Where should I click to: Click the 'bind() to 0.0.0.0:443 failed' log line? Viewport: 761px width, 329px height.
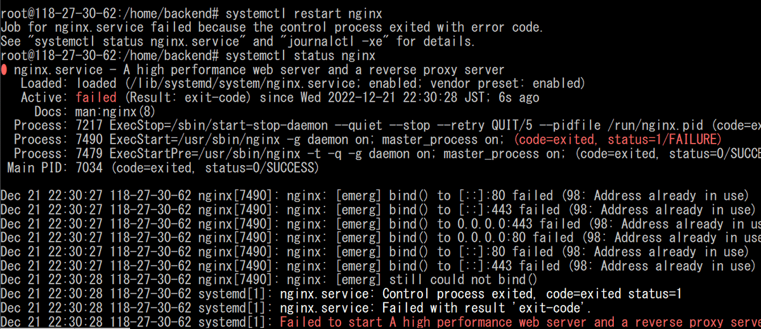[380, 223]
